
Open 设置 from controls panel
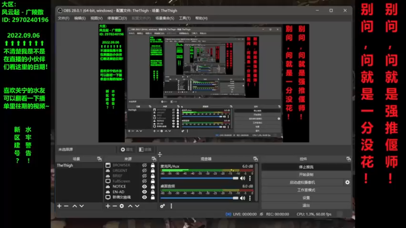tap(306, 198)
